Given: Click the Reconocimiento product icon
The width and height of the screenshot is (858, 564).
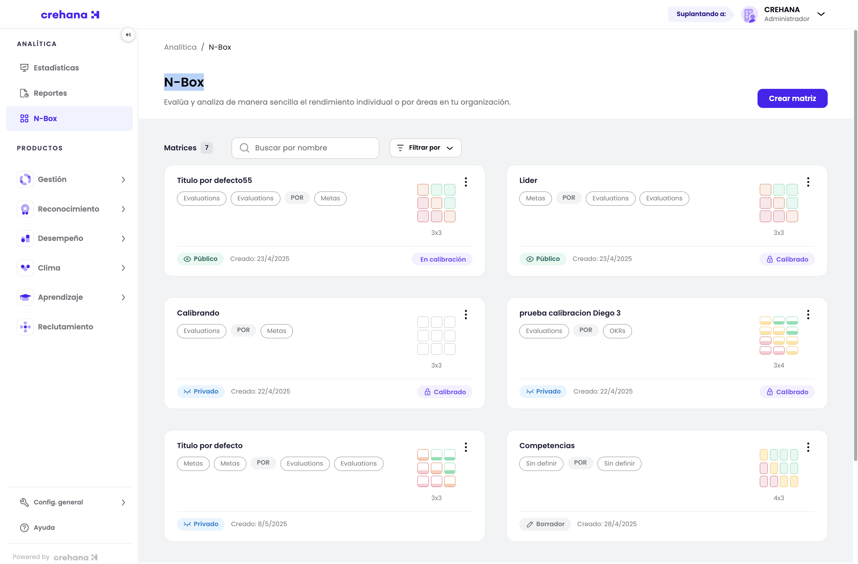Looking at the screenshot, I should pyautogui.click(x=25, y=209).
